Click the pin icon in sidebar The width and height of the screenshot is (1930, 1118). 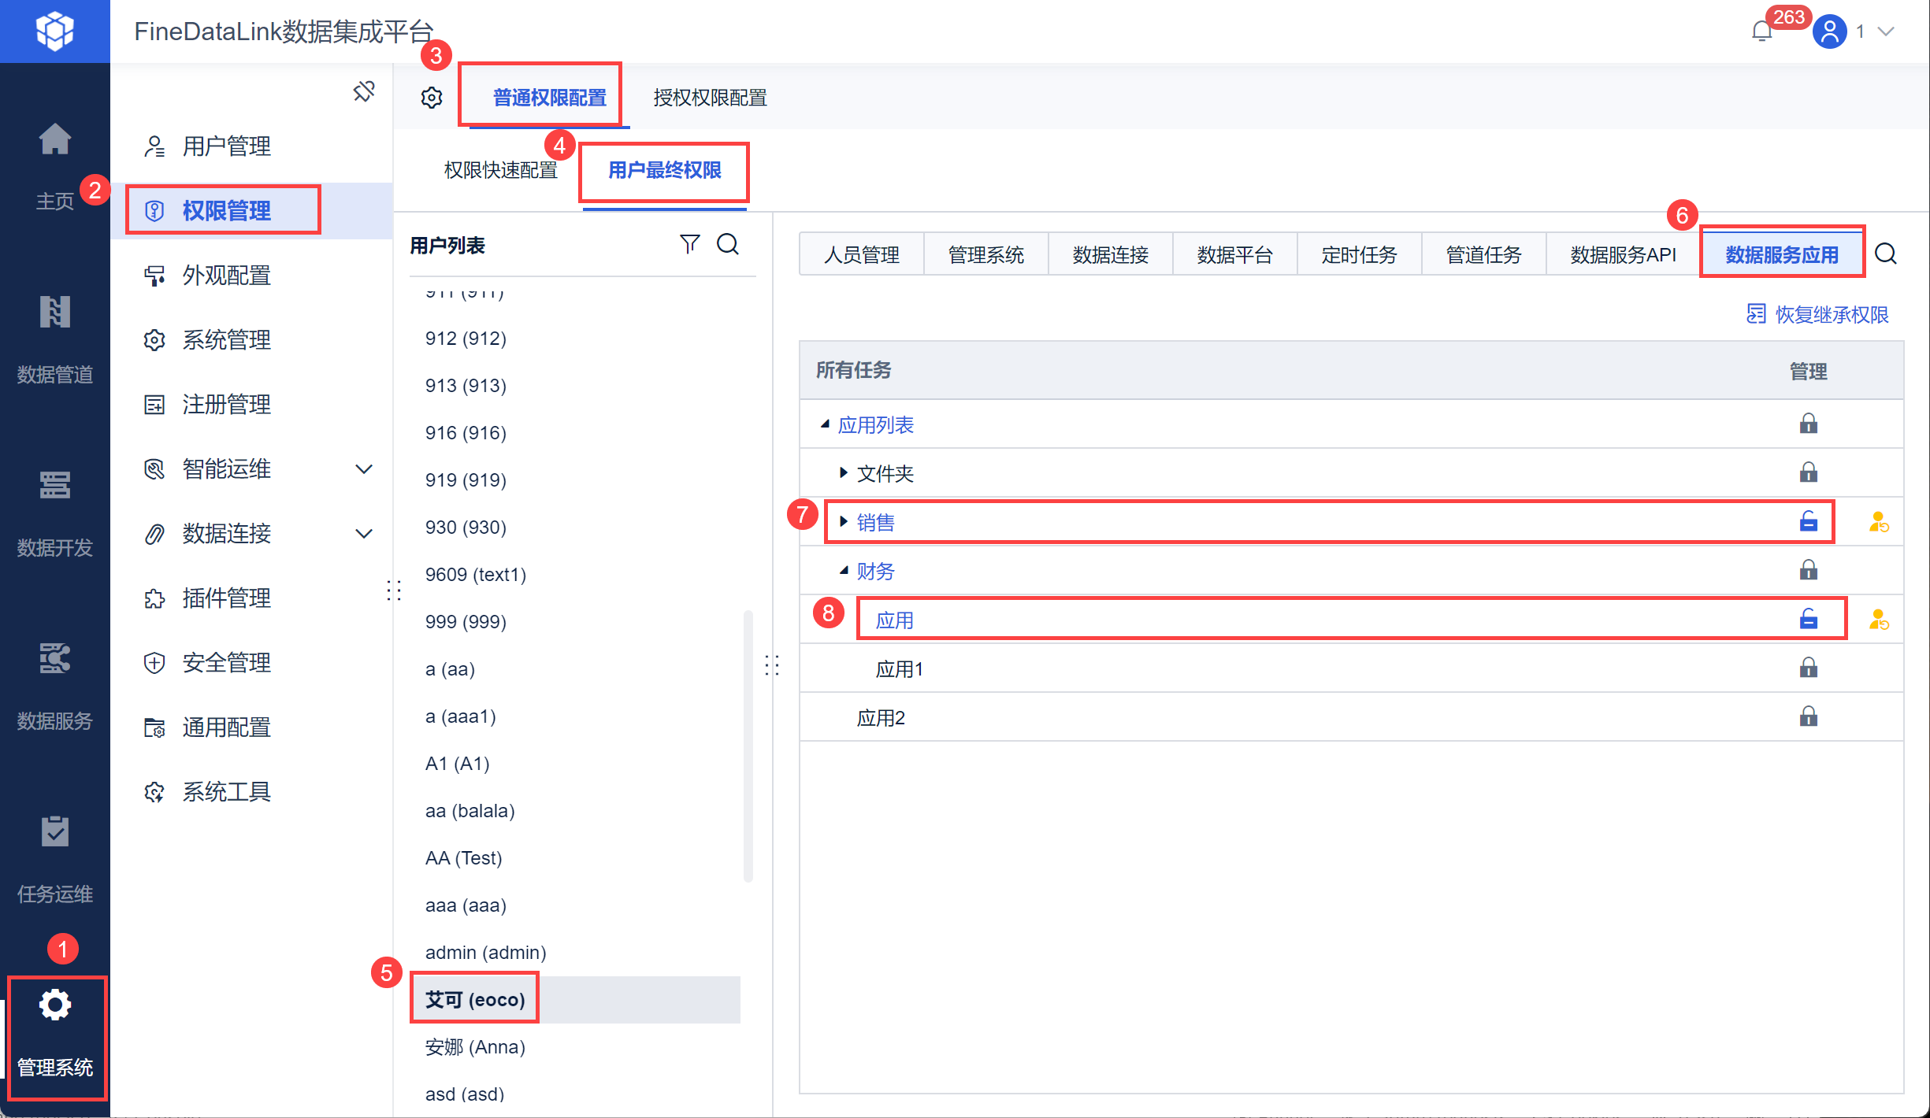(364, 91)
